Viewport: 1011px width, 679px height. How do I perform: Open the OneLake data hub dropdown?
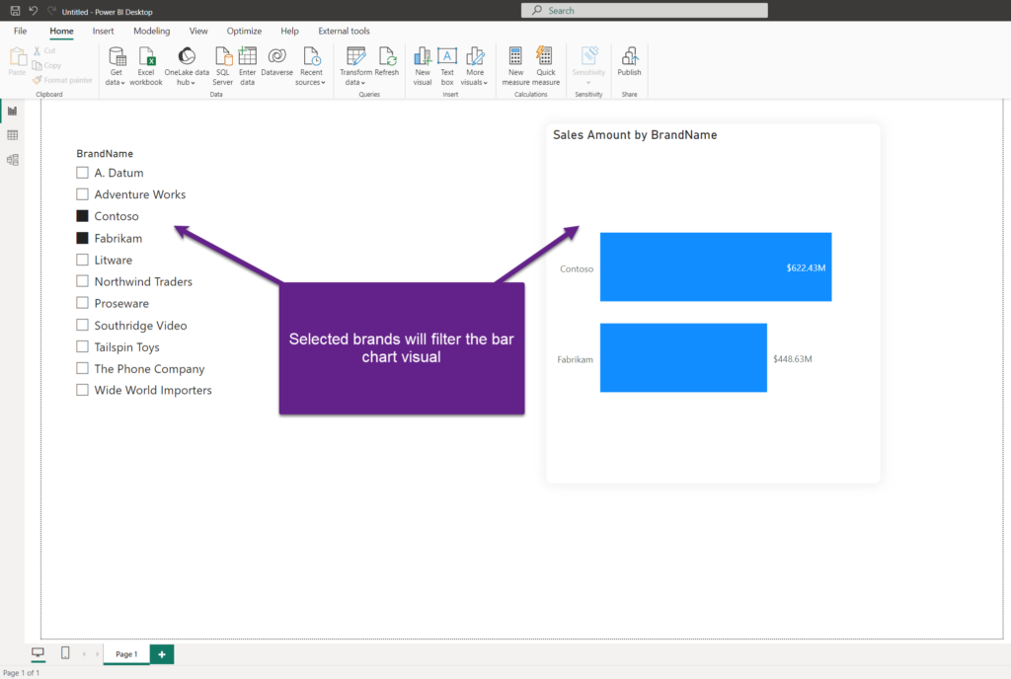(x=187, y=66)
